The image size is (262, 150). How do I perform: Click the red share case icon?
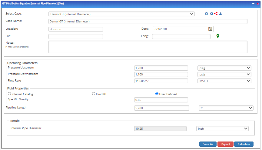[x=216, y=14]
